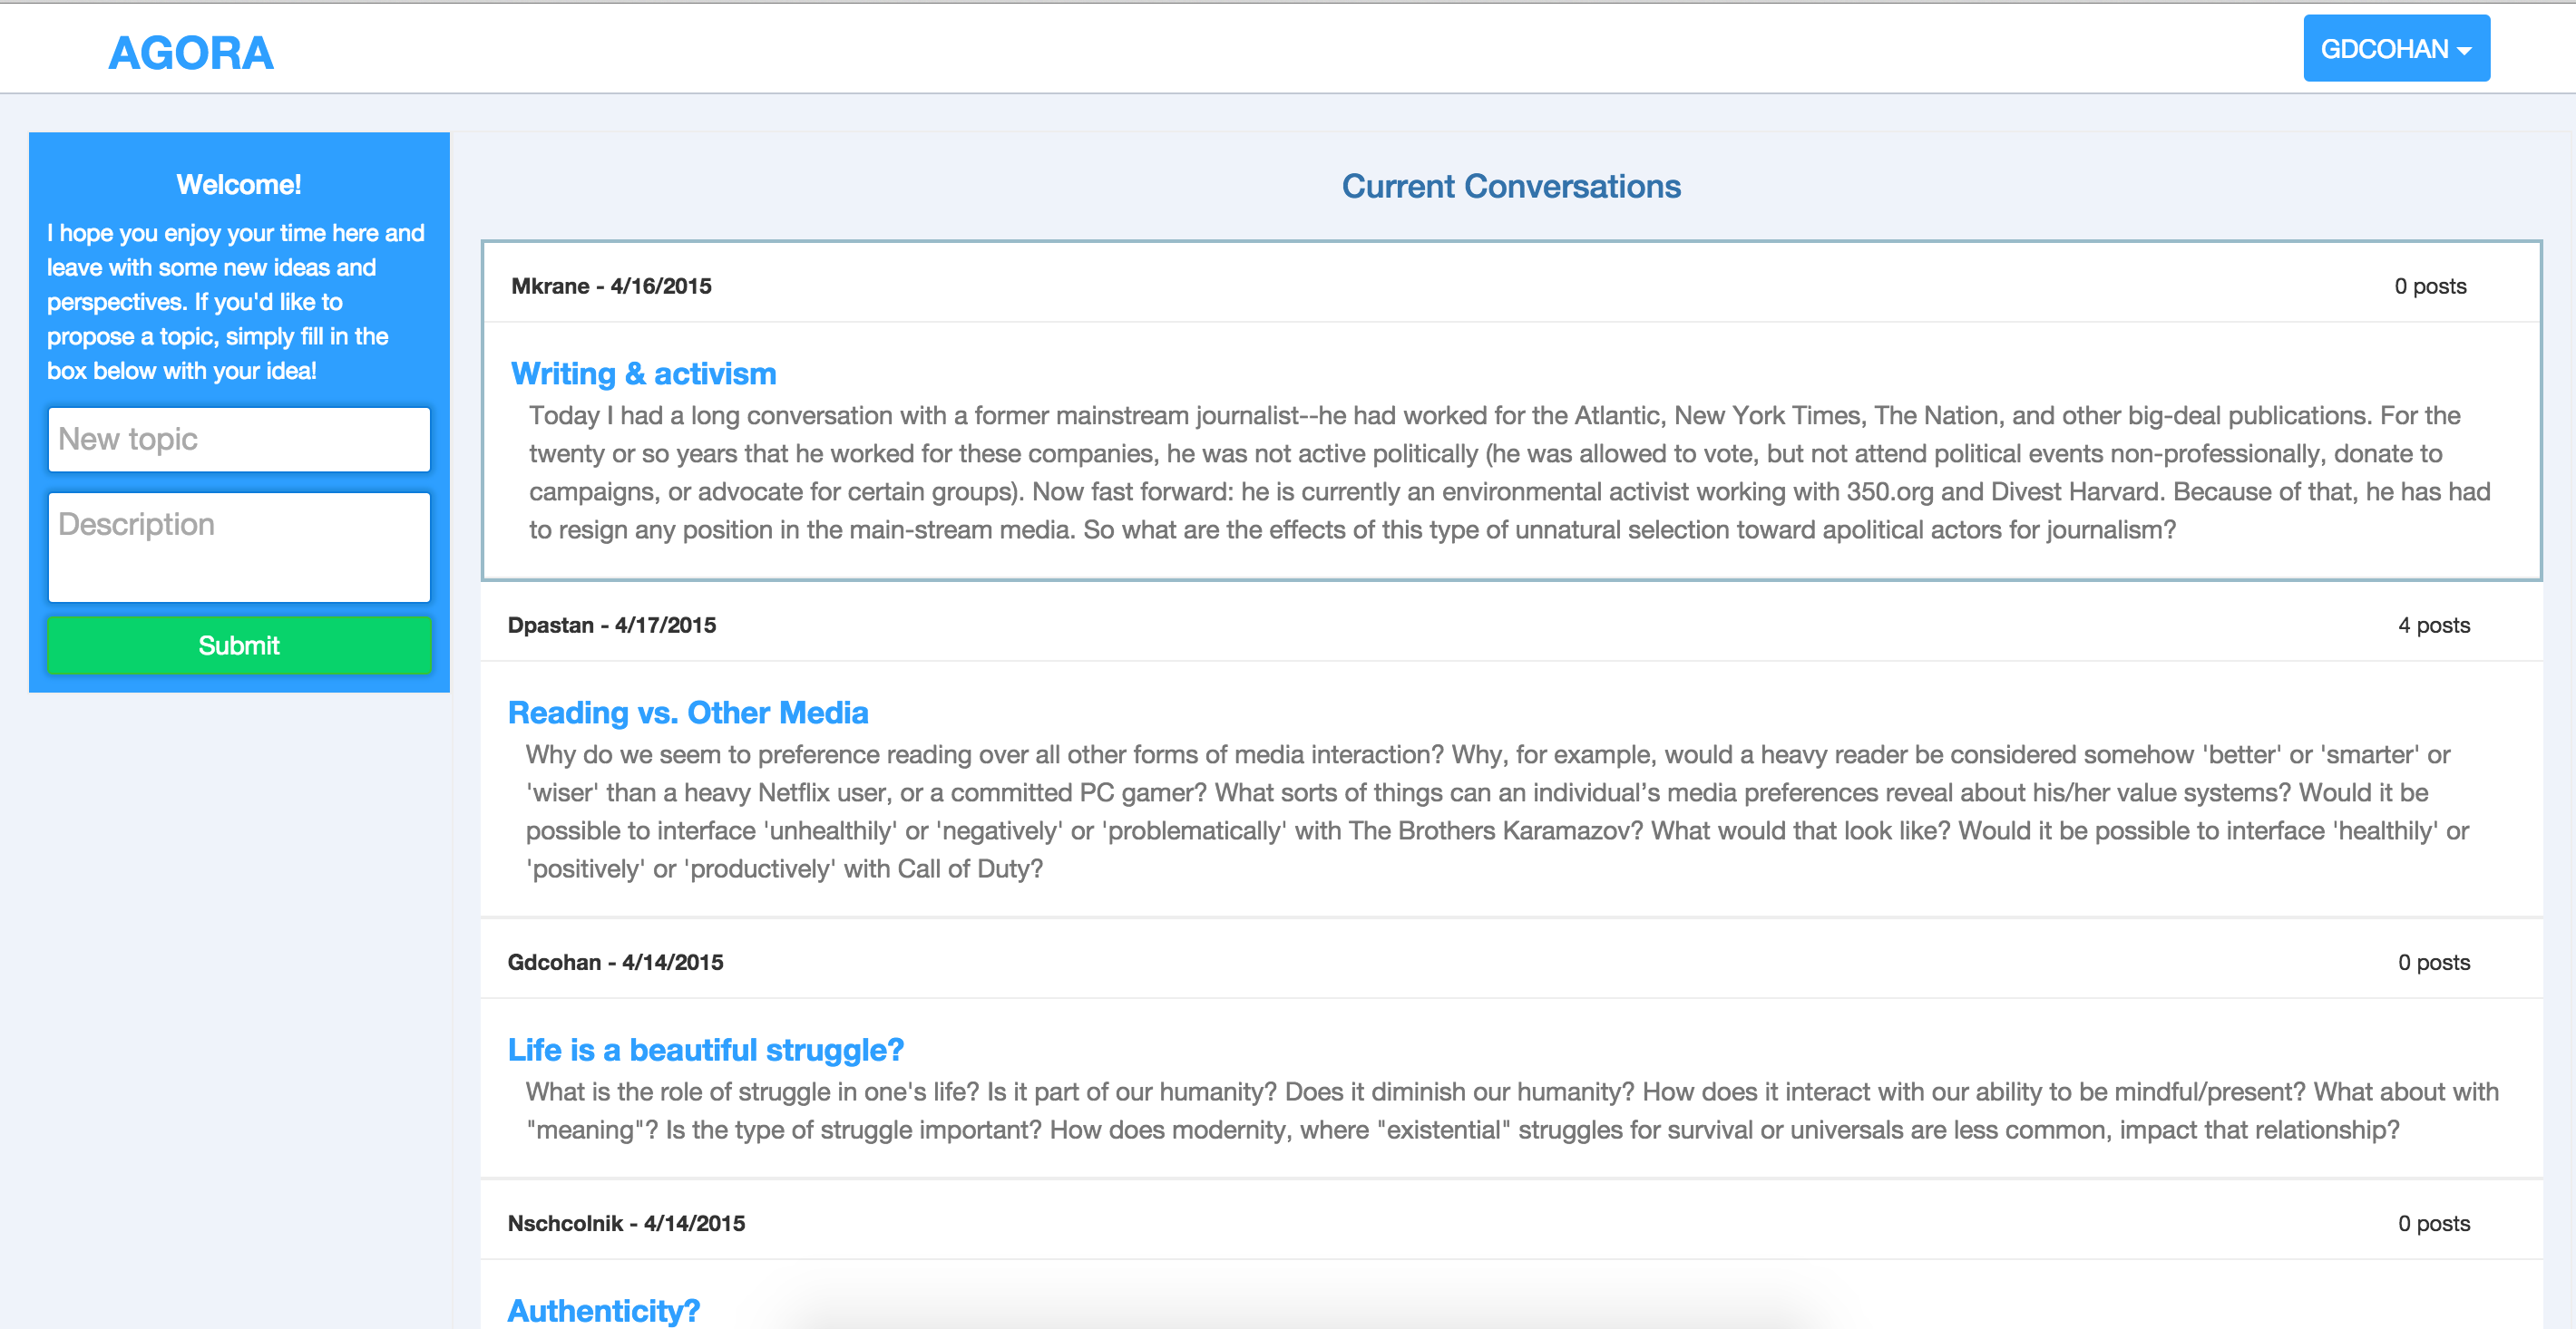Click the Current Conversations heading

click(x=1510, y=187)
